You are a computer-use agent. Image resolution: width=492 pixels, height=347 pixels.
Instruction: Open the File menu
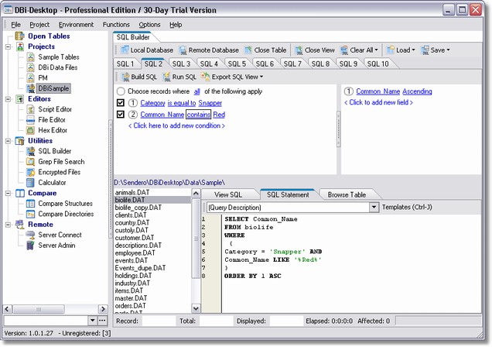coord(15,25)
